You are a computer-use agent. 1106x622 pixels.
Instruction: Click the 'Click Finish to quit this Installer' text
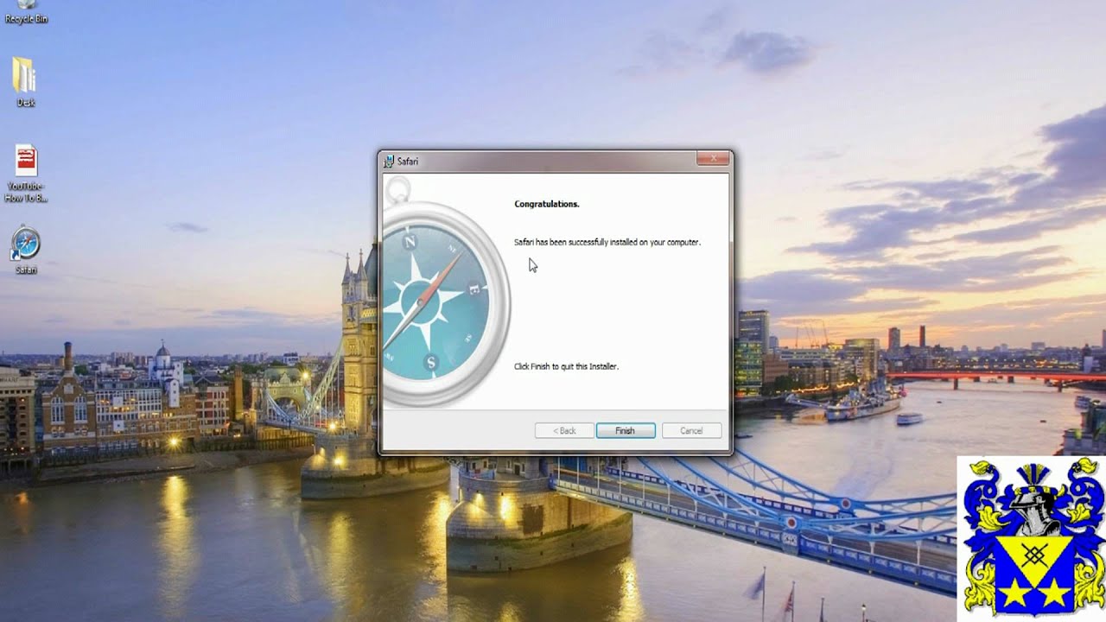point(566,366)
